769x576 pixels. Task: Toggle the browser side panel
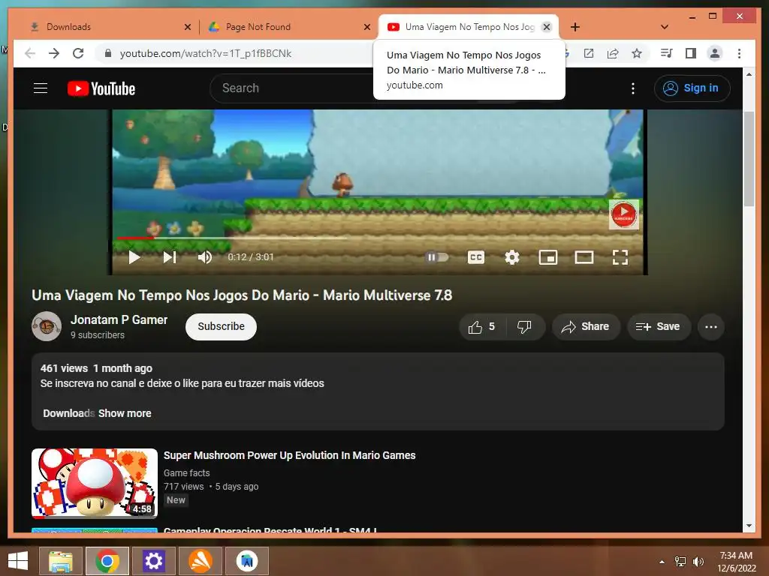point(691,53)
